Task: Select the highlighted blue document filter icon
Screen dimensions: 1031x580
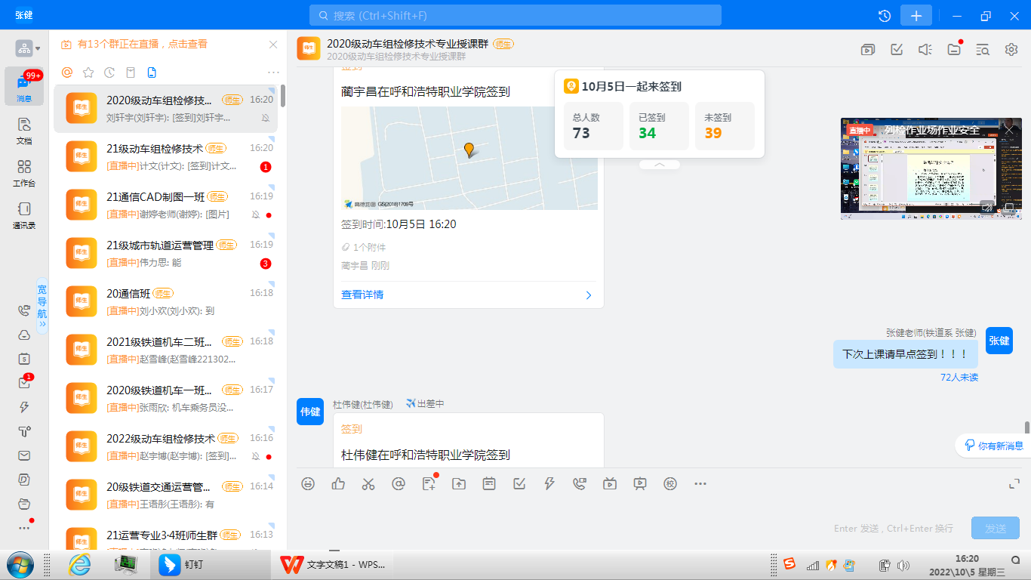Action: pyautogui.click(x=152, y=72)
